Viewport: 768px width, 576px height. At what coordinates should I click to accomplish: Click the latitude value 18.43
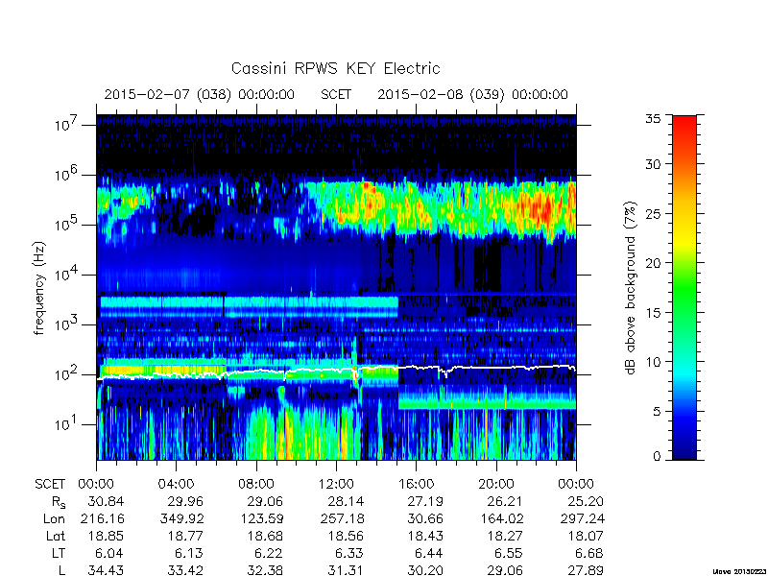point(425,536)
